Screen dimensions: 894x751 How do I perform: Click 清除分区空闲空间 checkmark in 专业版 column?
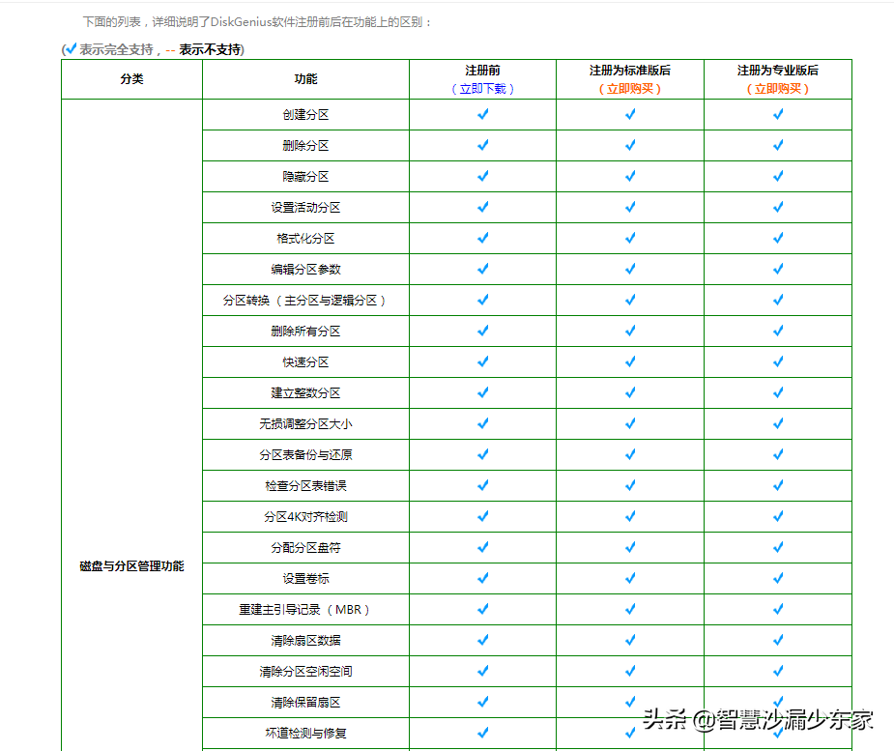pos(778,671)
